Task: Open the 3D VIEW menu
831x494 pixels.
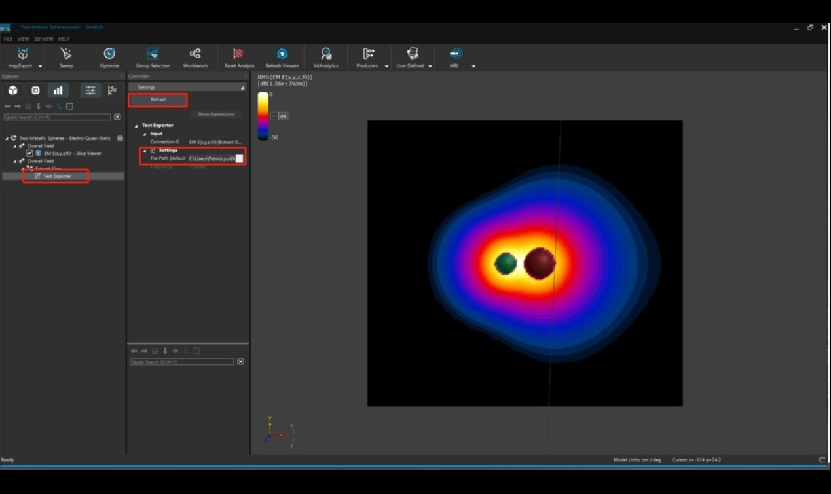Action: (44, 39)
